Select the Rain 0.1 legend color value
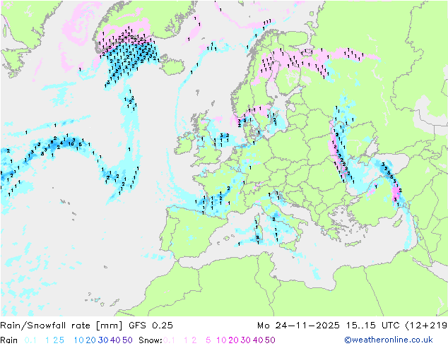Viewport: 448px width, 346px height. coord(30,340)
